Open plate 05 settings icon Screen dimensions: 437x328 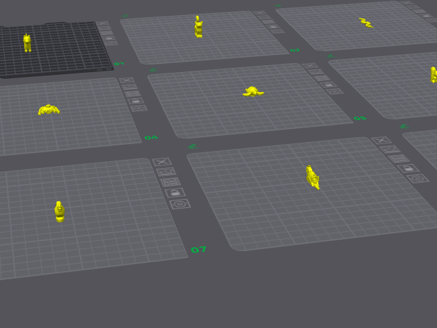click(x=335, y=91)
